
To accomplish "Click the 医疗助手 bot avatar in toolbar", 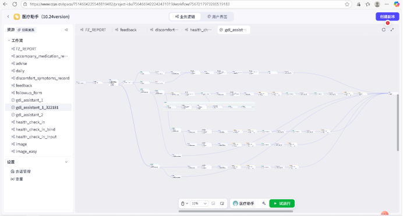I will coord(235,203).
